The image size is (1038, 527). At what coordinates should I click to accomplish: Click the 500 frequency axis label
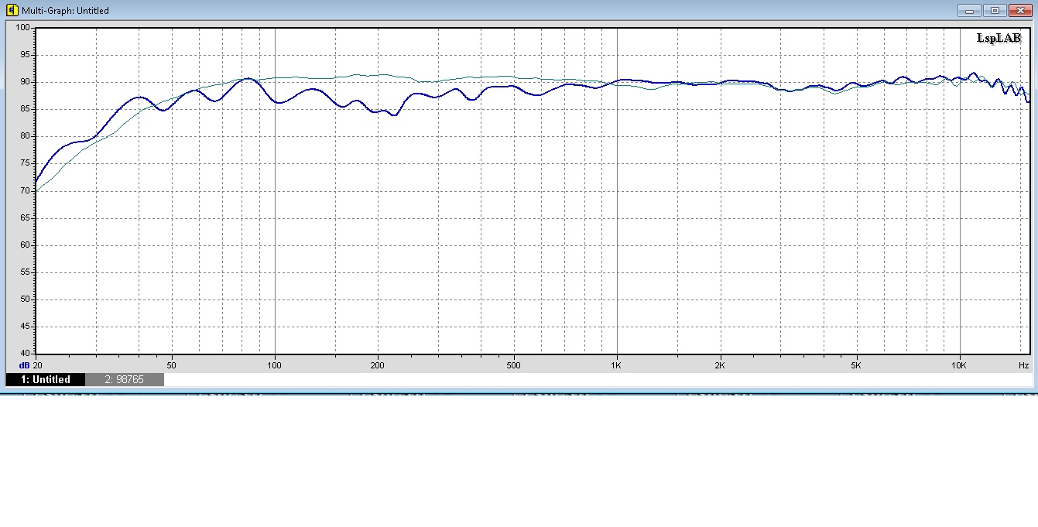514,364
